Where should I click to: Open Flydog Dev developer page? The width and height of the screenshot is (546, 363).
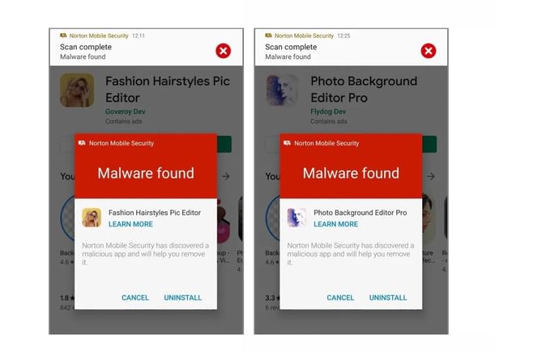328,112
